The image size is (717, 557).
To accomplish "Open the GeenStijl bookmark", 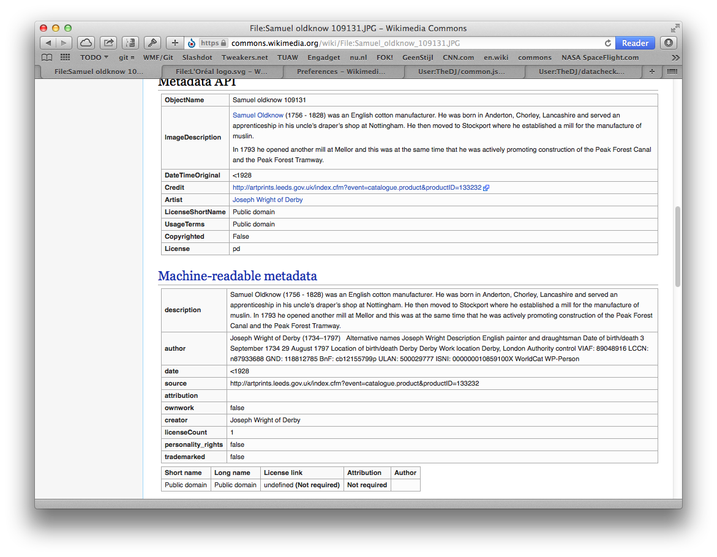I will tap(418, 58).
